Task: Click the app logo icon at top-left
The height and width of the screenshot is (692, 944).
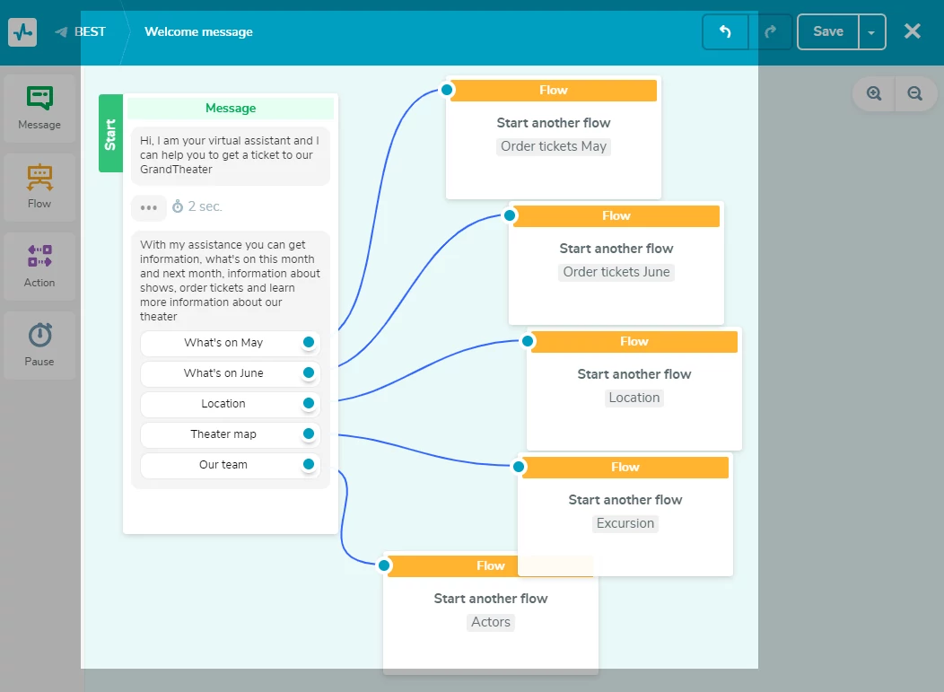Action: coord(22,32)
